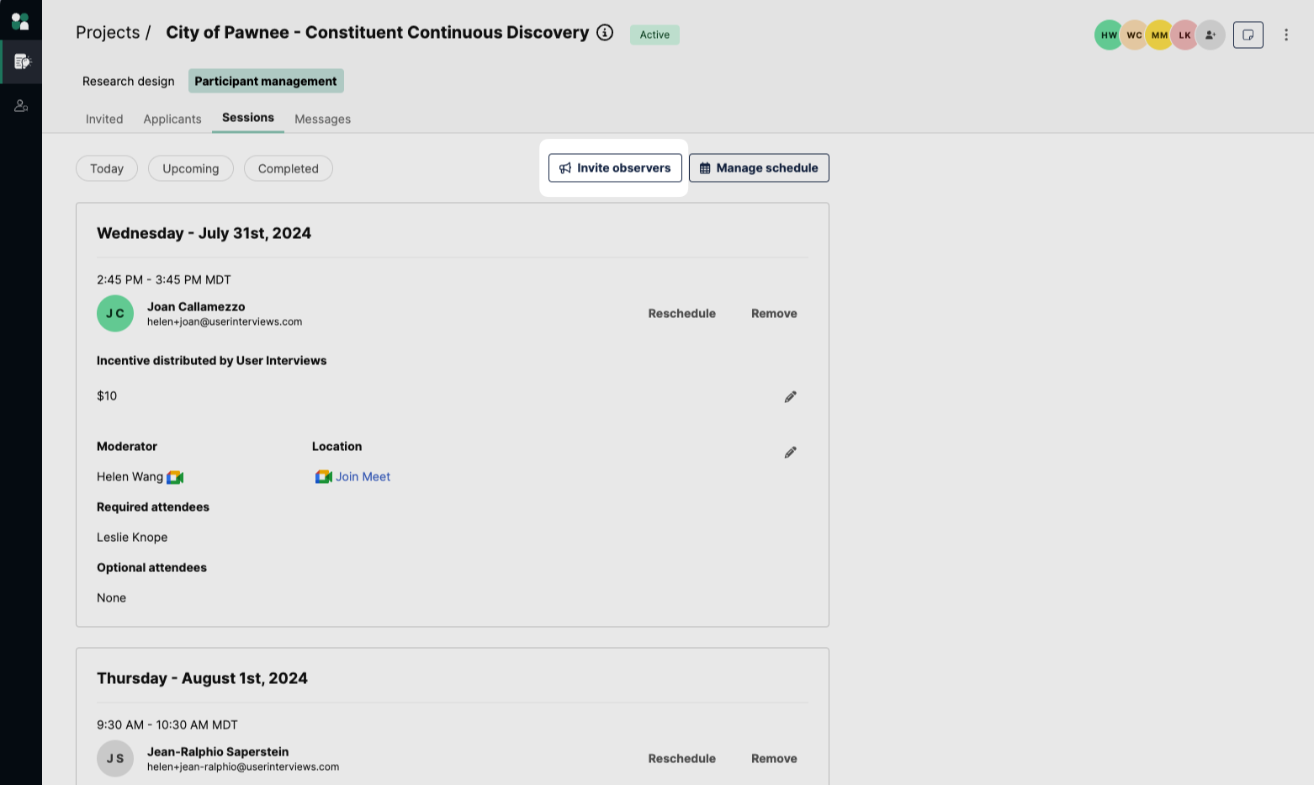Image resolution: width=1314 pixels, height=785 pixels.
Task: Click the project title City of Pawnee
Action: 377,32
